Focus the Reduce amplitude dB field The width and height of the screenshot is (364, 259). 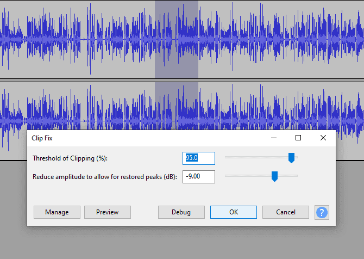tap(199, 177)
